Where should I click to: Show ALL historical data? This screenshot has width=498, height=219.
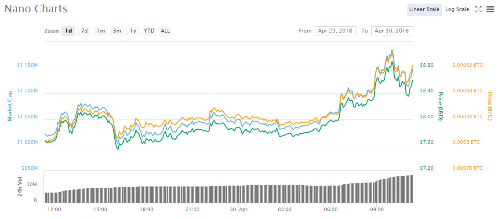point(165,31)
